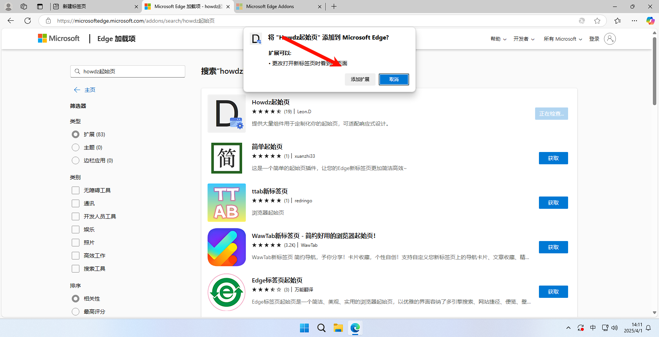Image resolution: width=659 pixels, height=337 pixels.
Task: Close the 新建标签页 tab
Action: tap(136, 7)
